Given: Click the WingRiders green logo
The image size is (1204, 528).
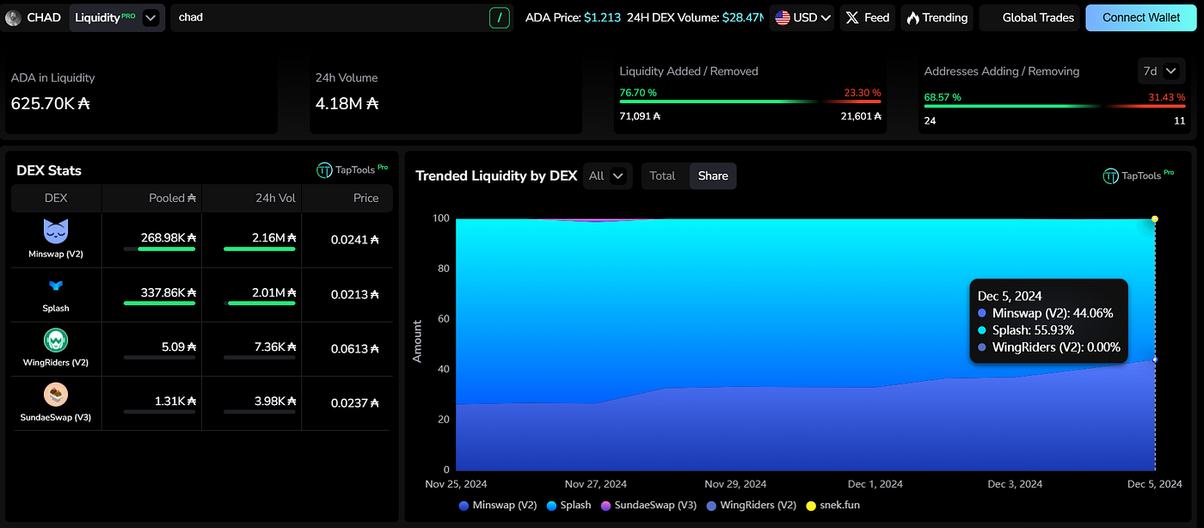Looking at the screenshot, I should tap(56, 340).
